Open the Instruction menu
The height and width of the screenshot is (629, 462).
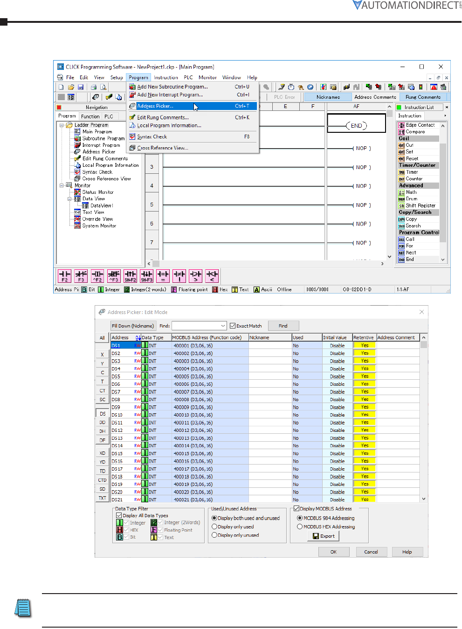pos(166,78)
